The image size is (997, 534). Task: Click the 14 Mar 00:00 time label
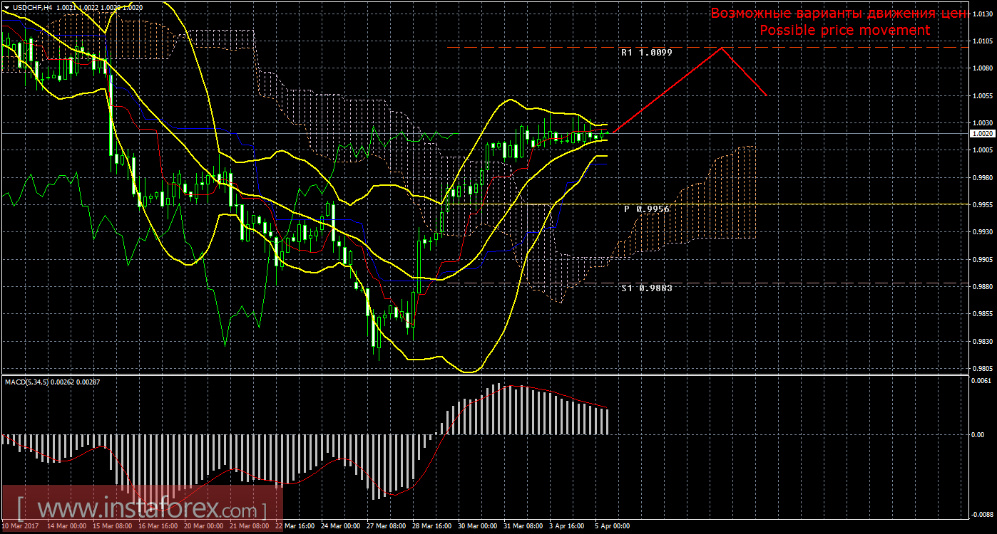66,527
